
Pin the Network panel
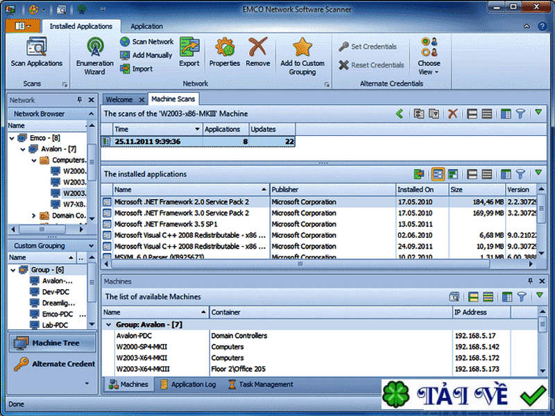[x=80, y=100]
